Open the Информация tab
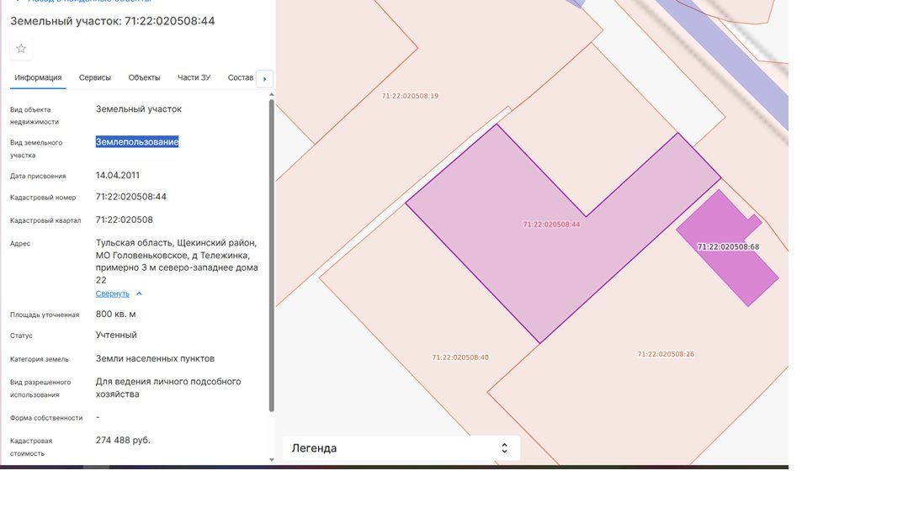Viewport: 903px width, 513px height. click(x=38, y=77)
